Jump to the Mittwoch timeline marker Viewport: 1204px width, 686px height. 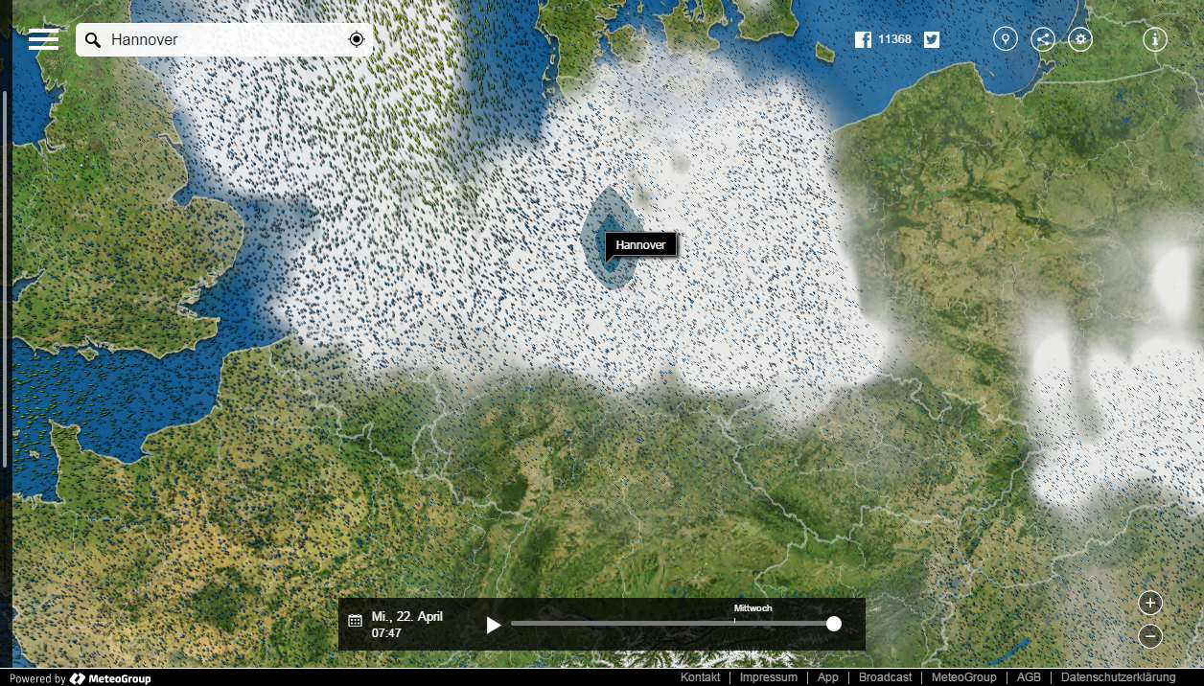(x=753, y=608)
